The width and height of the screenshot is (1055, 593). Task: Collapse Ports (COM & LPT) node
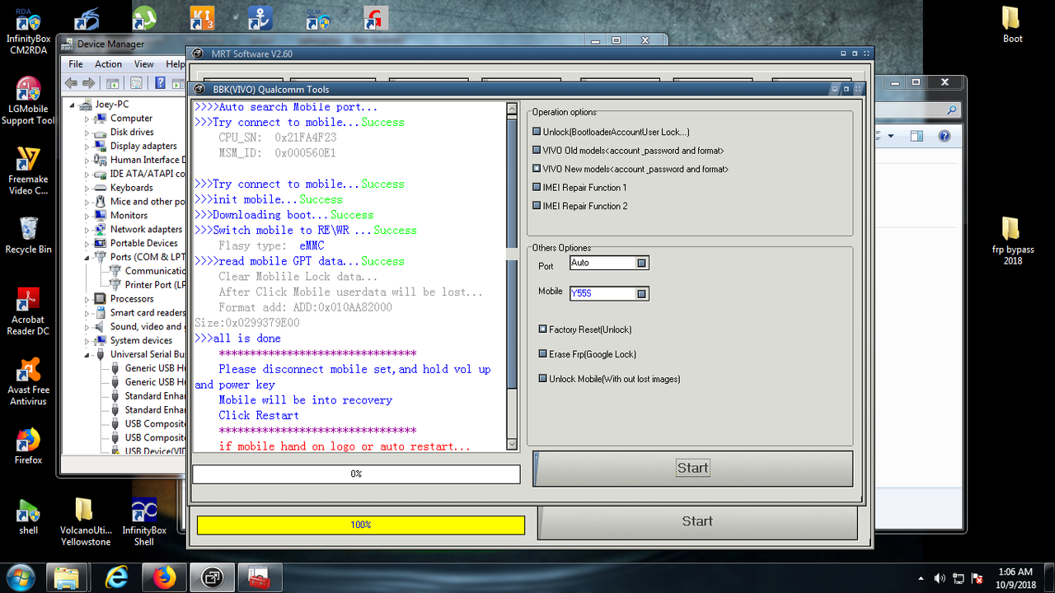tap(87, 257)
